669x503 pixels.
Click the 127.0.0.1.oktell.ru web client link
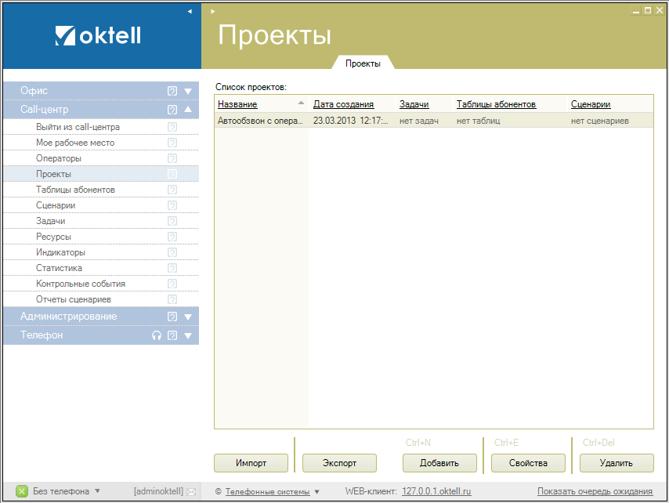pos(436,491)
